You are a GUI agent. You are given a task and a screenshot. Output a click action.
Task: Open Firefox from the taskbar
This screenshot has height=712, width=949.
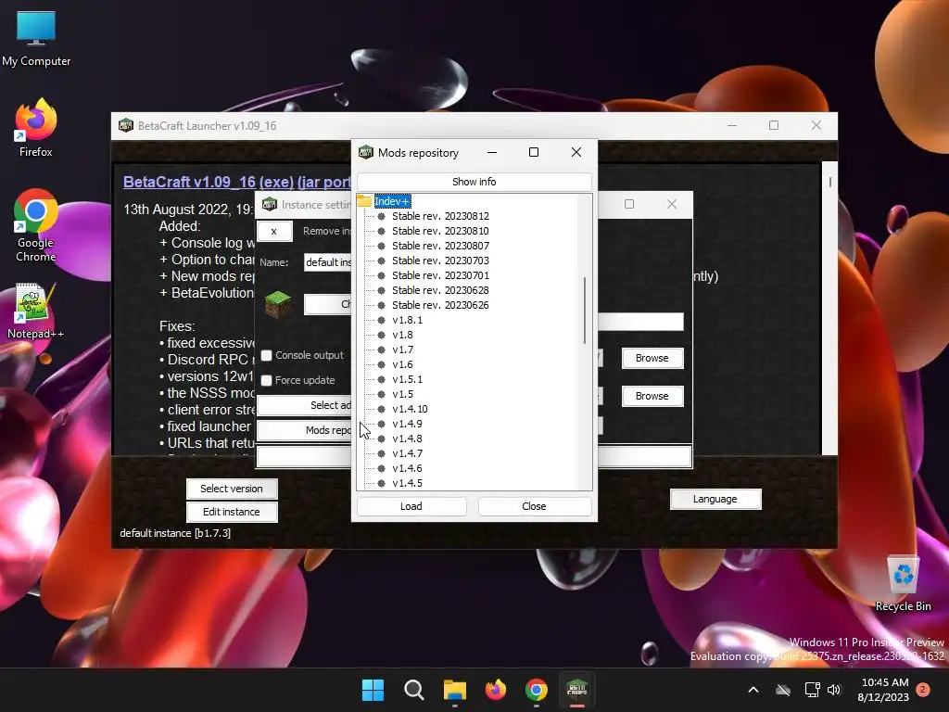496,690
